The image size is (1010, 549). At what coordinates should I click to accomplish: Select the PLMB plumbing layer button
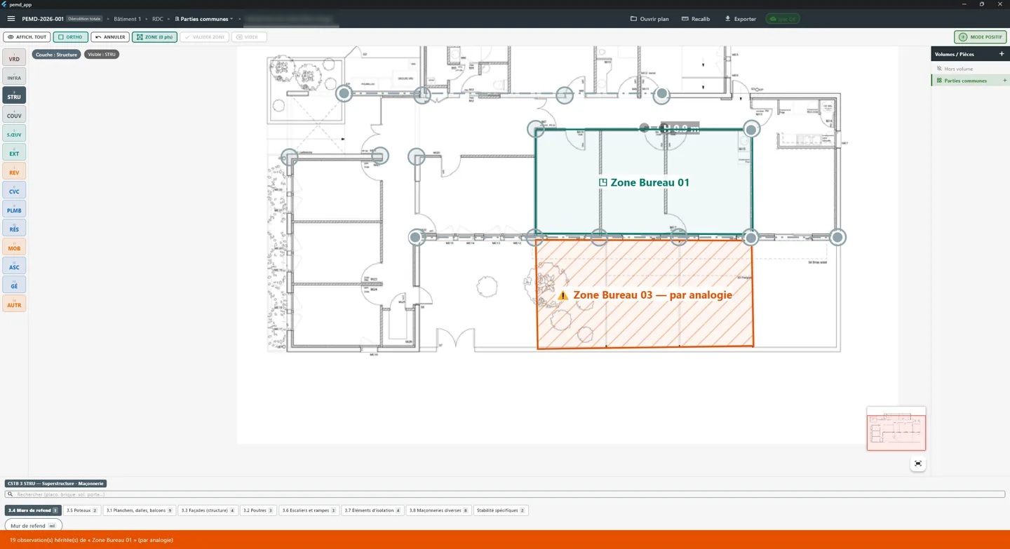point(14,209)
